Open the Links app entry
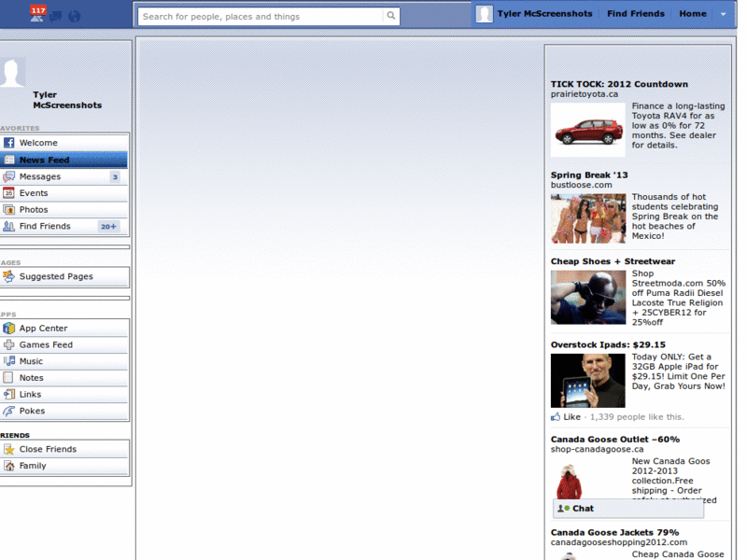 click(x=64, y=394)
